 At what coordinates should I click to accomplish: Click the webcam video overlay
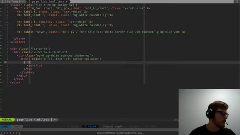209,112
